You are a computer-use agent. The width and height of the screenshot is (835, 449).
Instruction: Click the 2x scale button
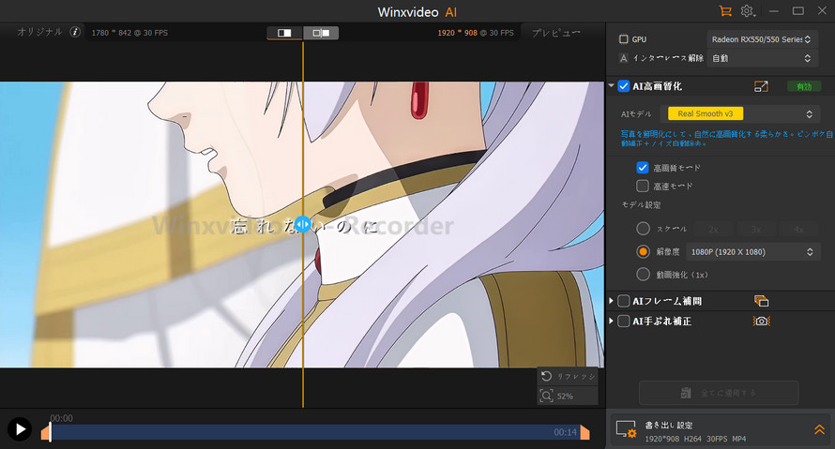[x=714, y=230]
